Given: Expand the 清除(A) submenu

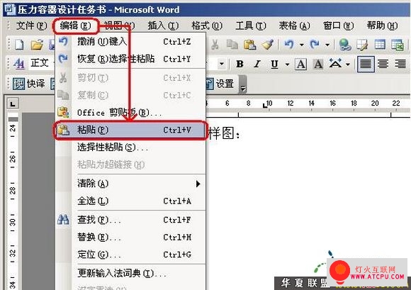Looking at the screenshot, I should [x=130, y=184].
